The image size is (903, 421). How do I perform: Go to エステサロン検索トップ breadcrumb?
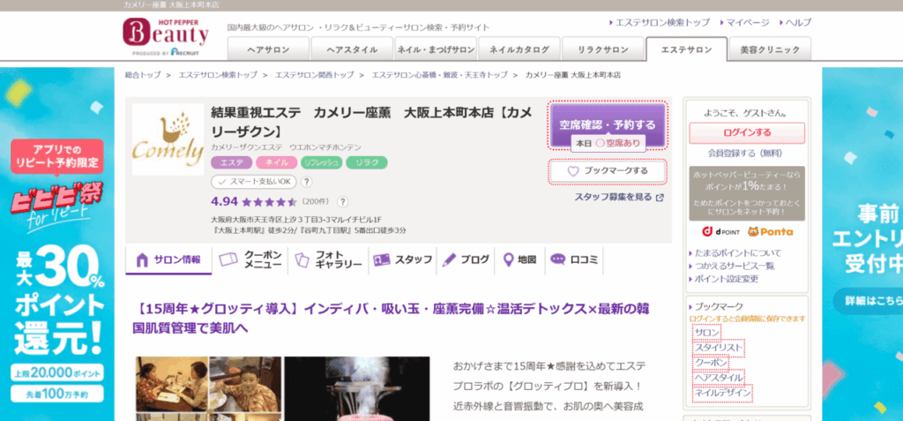coord(218,75)
